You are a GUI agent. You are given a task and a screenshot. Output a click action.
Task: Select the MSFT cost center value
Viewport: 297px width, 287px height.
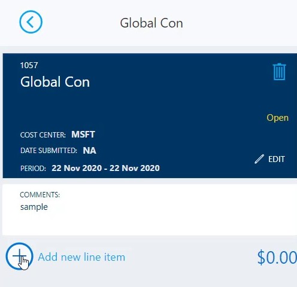(83, 135)
